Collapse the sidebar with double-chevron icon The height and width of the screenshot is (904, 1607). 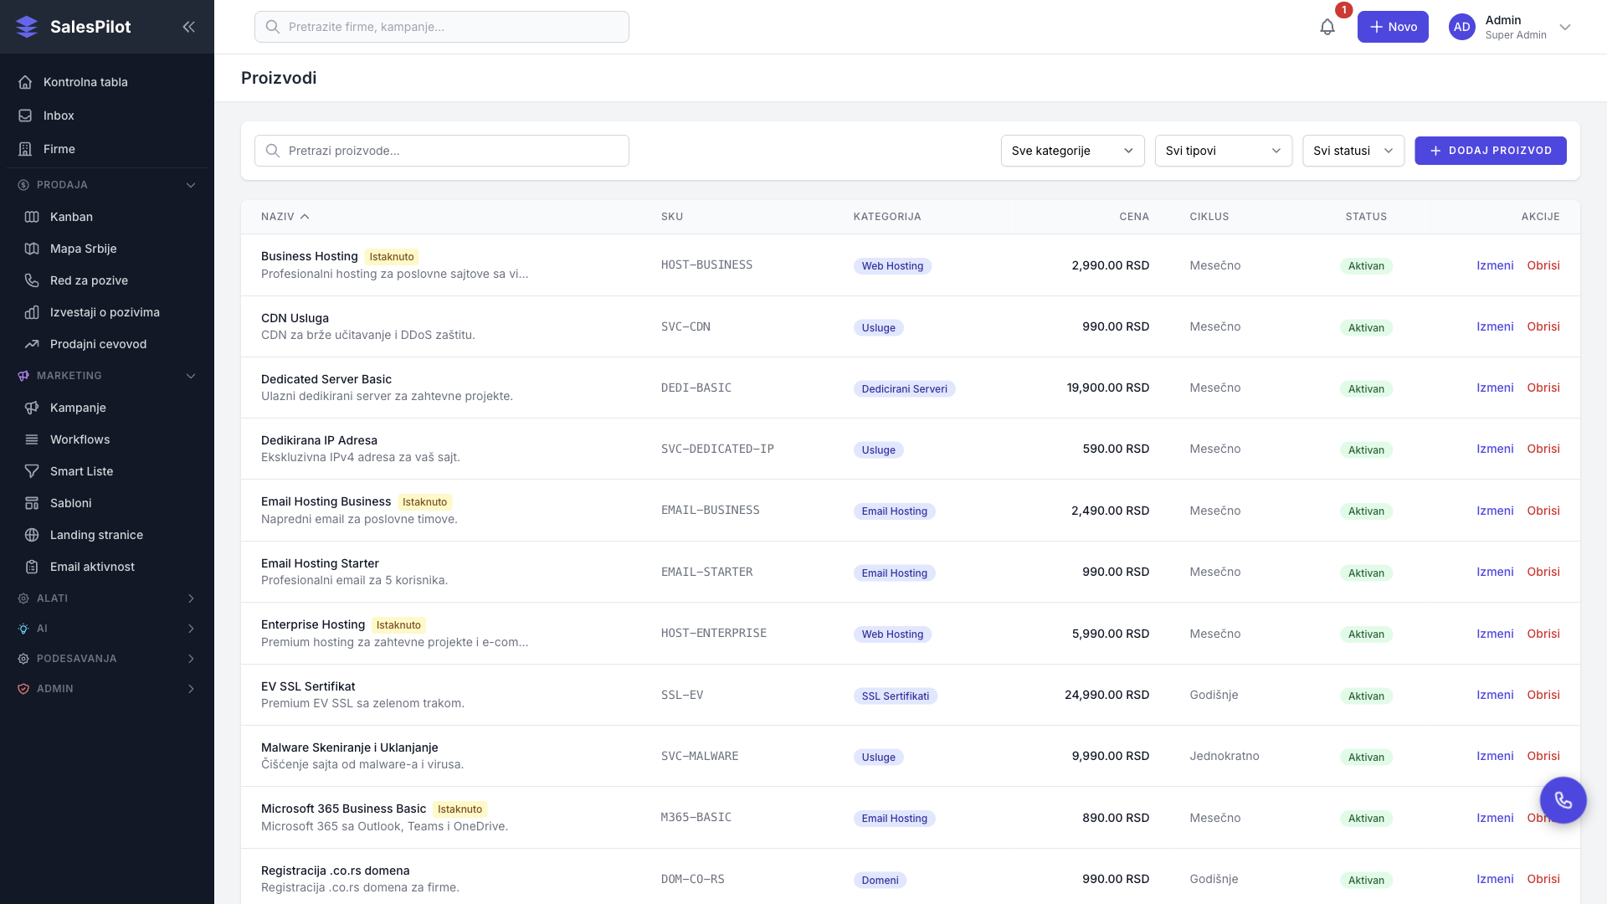tap(188, 27)
